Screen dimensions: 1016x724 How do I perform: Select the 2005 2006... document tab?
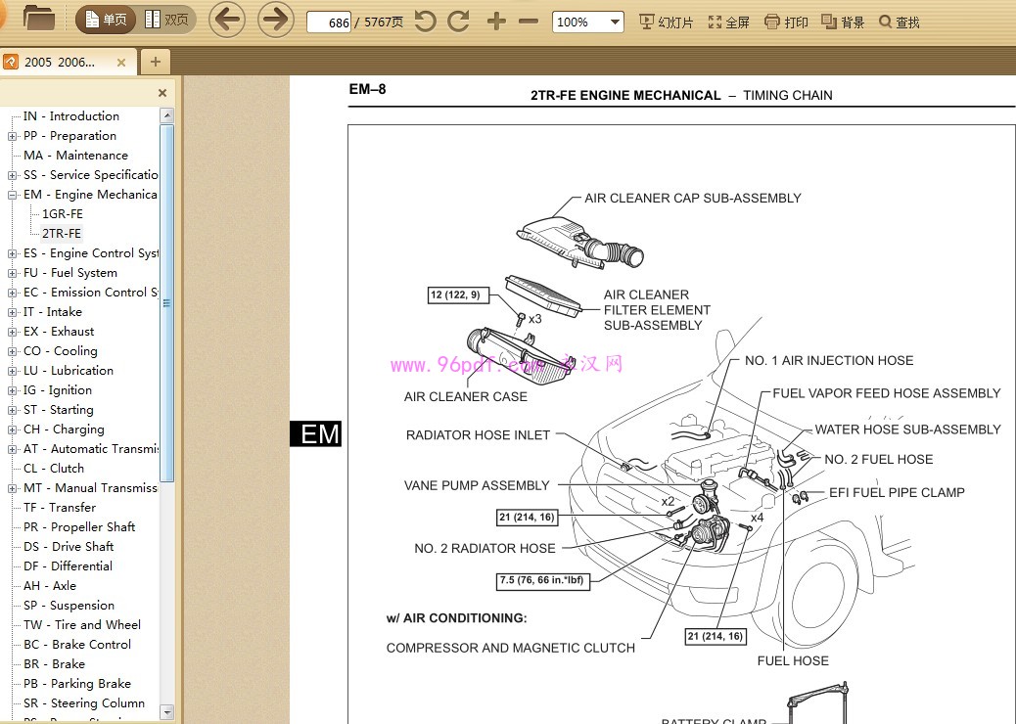60,63
